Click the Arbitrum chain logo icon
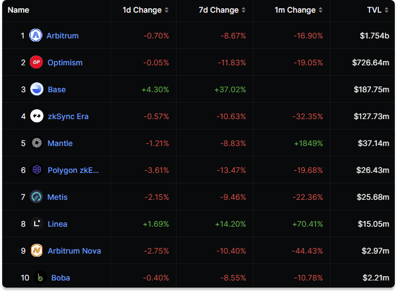The height and width of the screenshot is (292, 397). (36, 36)
